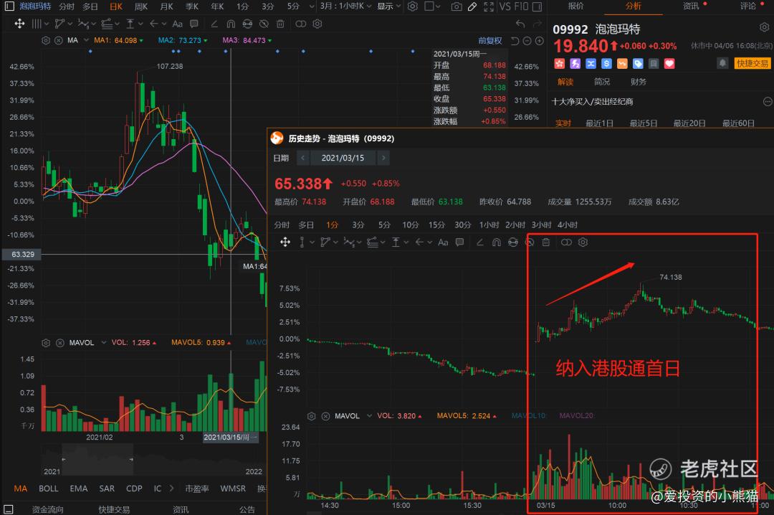The image size is (774, 515).
Task: Click the fullscreen expand icon
Action: (x=489, y=6)
